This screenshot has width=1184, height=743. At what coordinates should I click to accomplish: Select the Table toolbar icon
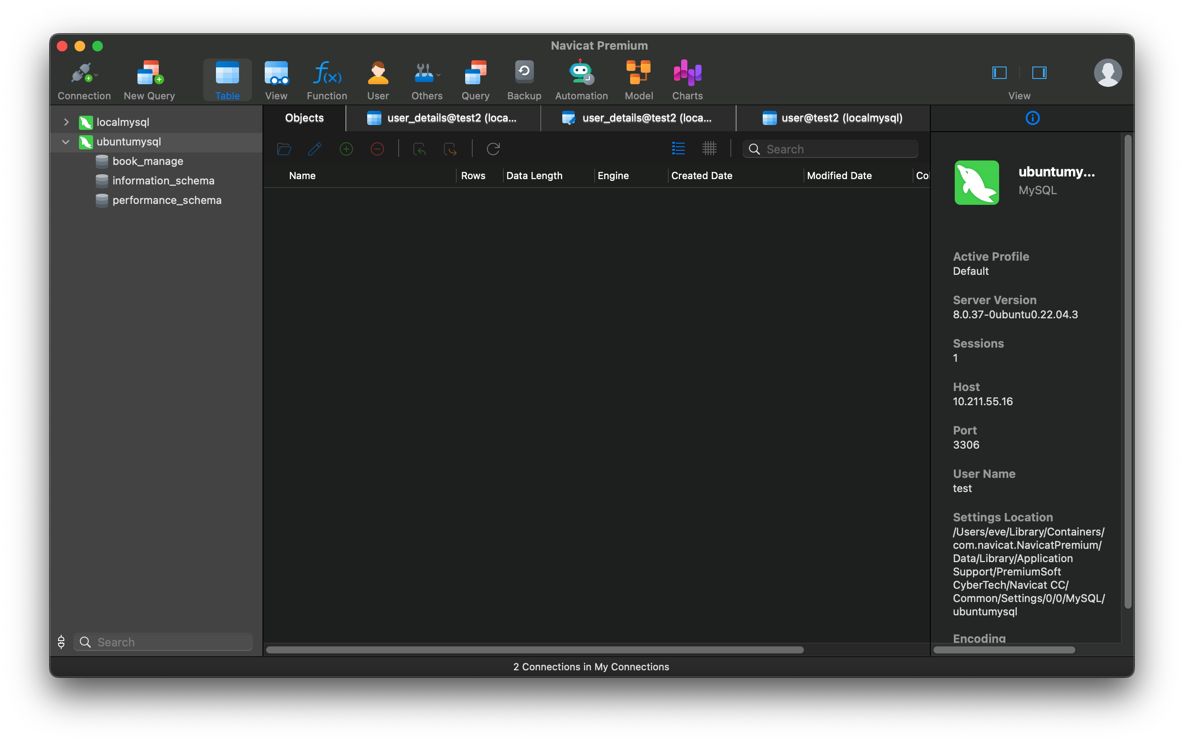coord(227,73)
